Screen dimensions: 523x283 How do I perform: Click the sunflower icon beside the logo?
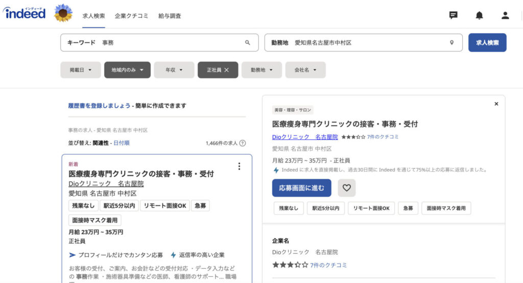pyautogui.click(x=63, y=13)
